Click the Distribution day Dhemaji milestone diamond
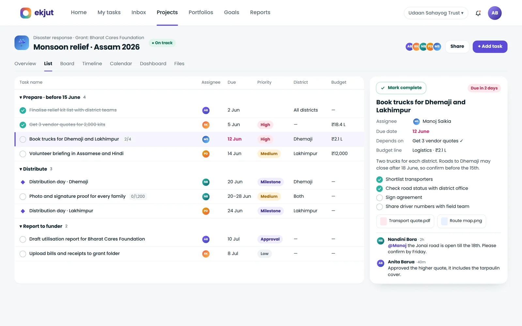The height and width of the screenshot is (326, 522). click(x=23, y=182)
